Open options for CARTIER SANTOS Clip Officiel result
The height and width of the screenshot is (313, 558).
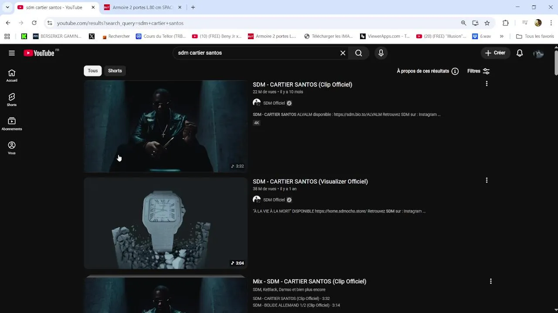pyautogui.click(x=487, y=83)
